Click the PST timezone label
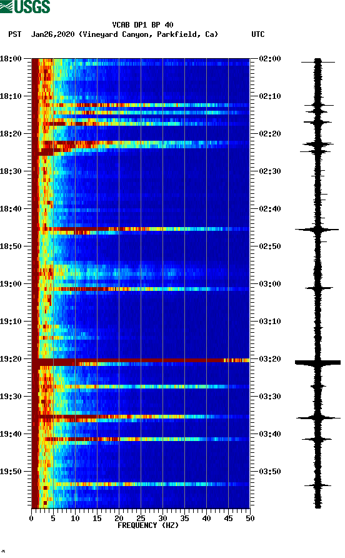 (x=15, y=34)
